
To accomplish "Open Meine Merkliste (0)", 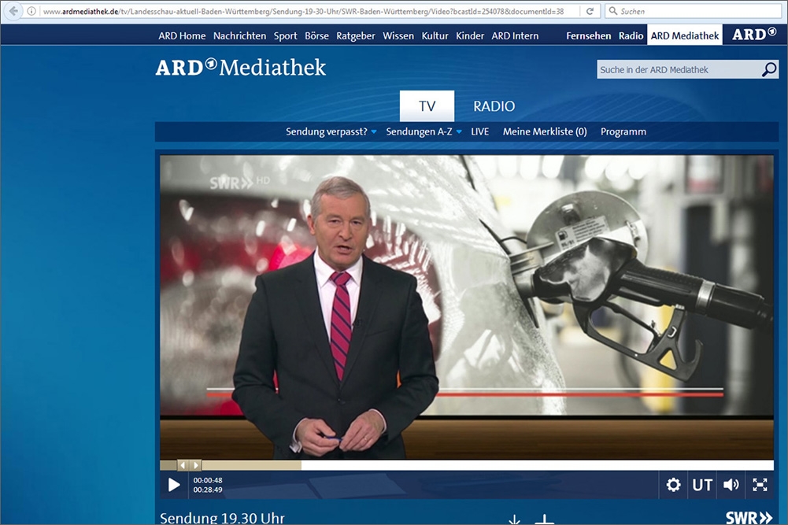I will click(545, 131).
